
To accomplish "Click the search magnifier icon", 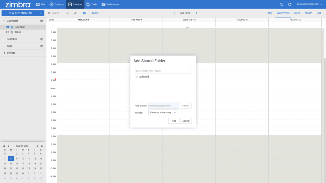I will [x=281, y=4].
